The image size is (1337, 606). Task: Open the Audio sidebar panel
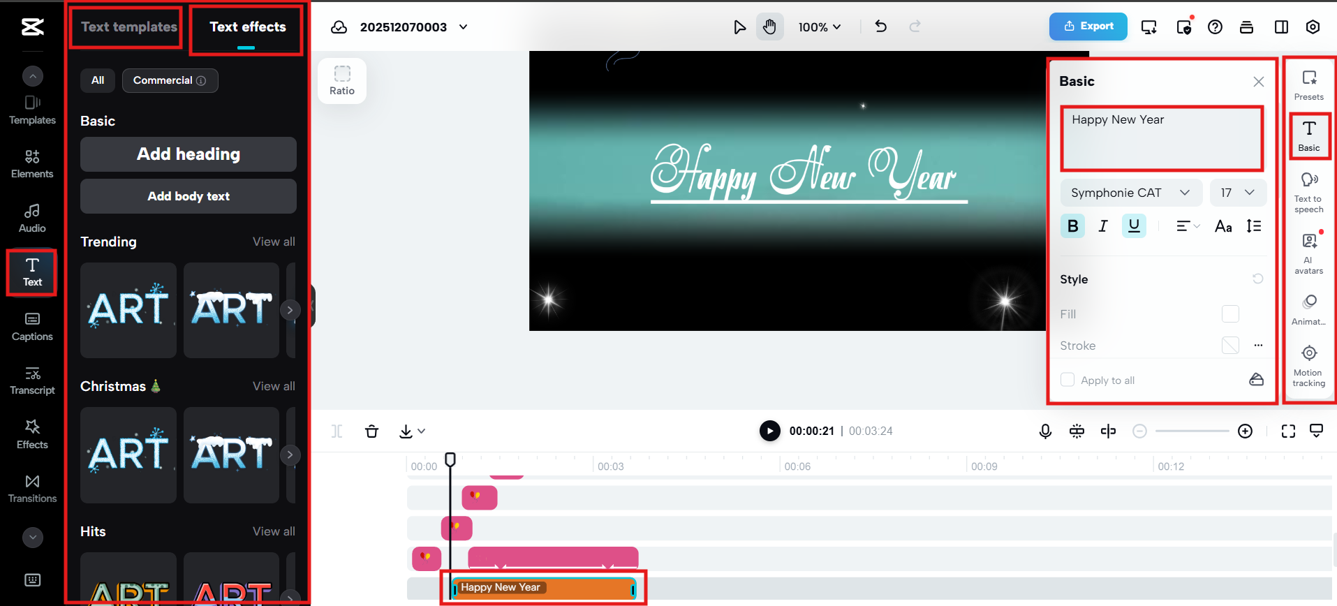tap(32, 219)
